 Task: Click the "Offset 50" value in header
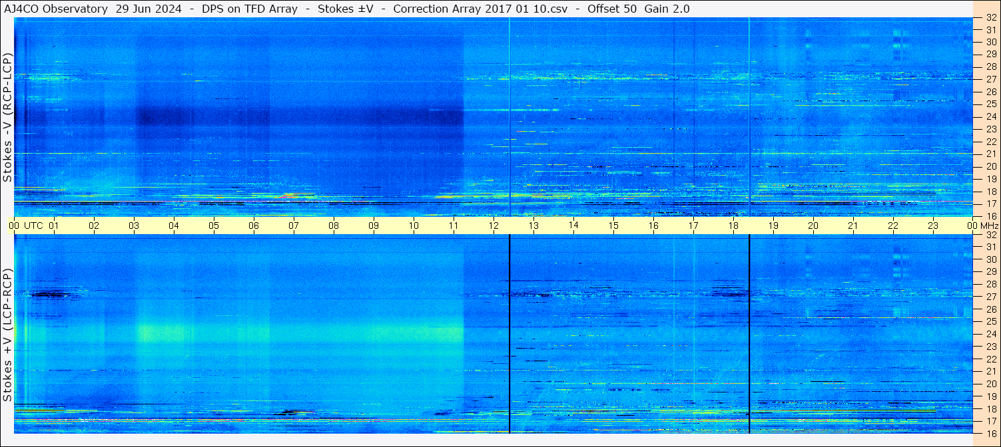click(x=611, y=9)
